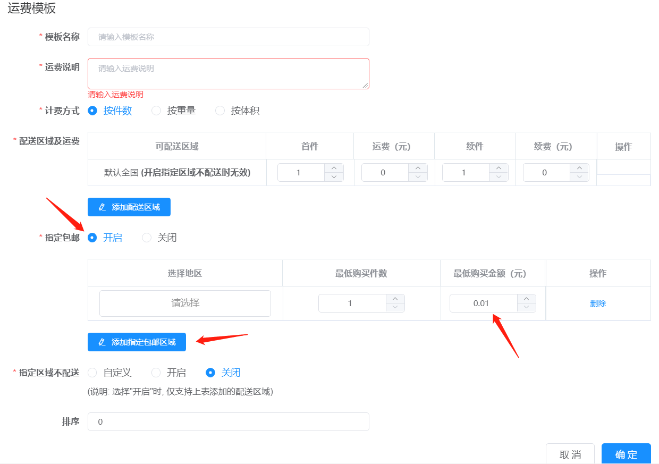659x464 pixels.
Task: Select 按重量 billing method
Action: pos(156,111)
